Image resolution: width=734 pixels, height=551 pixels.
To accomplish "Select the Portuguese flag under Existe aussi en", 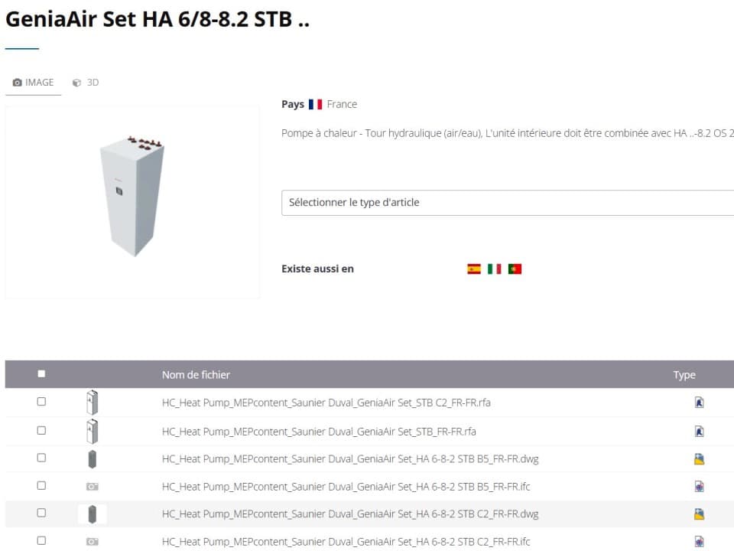I will click(x=515, y=269).
